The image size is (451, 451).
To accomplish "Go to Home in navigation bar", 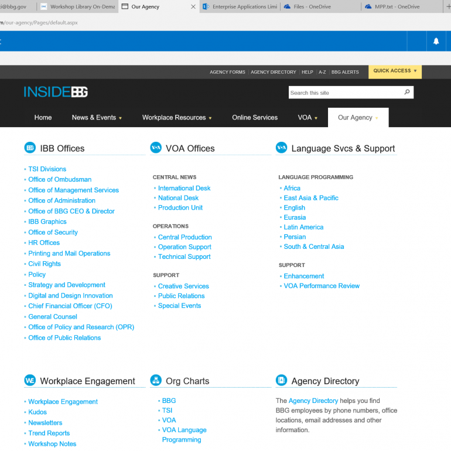I will 43,117.
